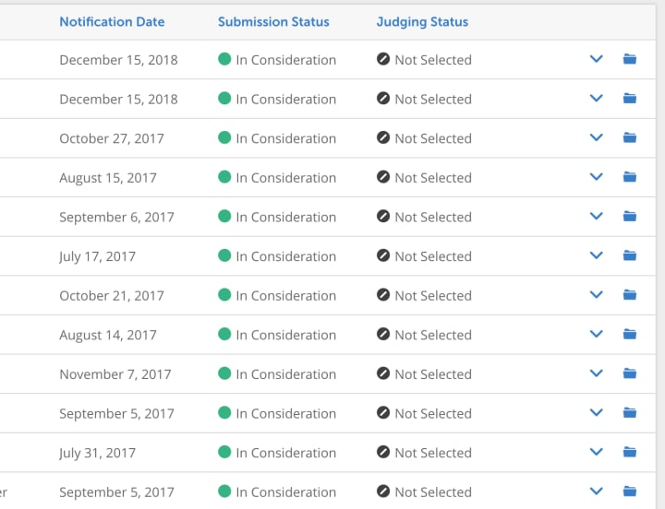Image resolution: width=665 pixels, height=509 pixels.
Task: Sort by Submission Status column header
Action: point(273,21)
